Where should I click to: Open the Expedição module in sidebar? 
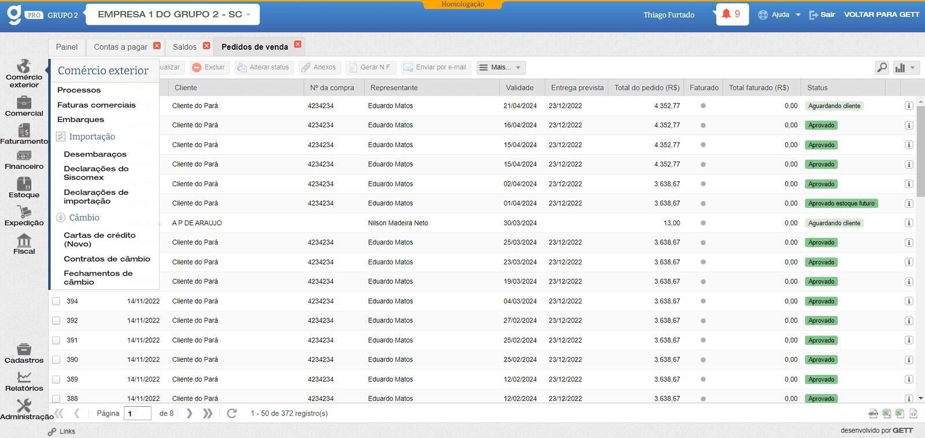(24, 215)
